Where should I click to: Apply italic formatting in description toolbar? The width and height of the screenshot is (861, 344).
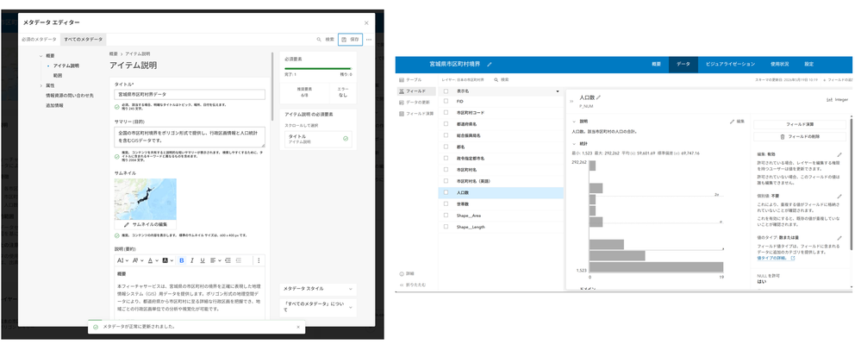point(192,260)
